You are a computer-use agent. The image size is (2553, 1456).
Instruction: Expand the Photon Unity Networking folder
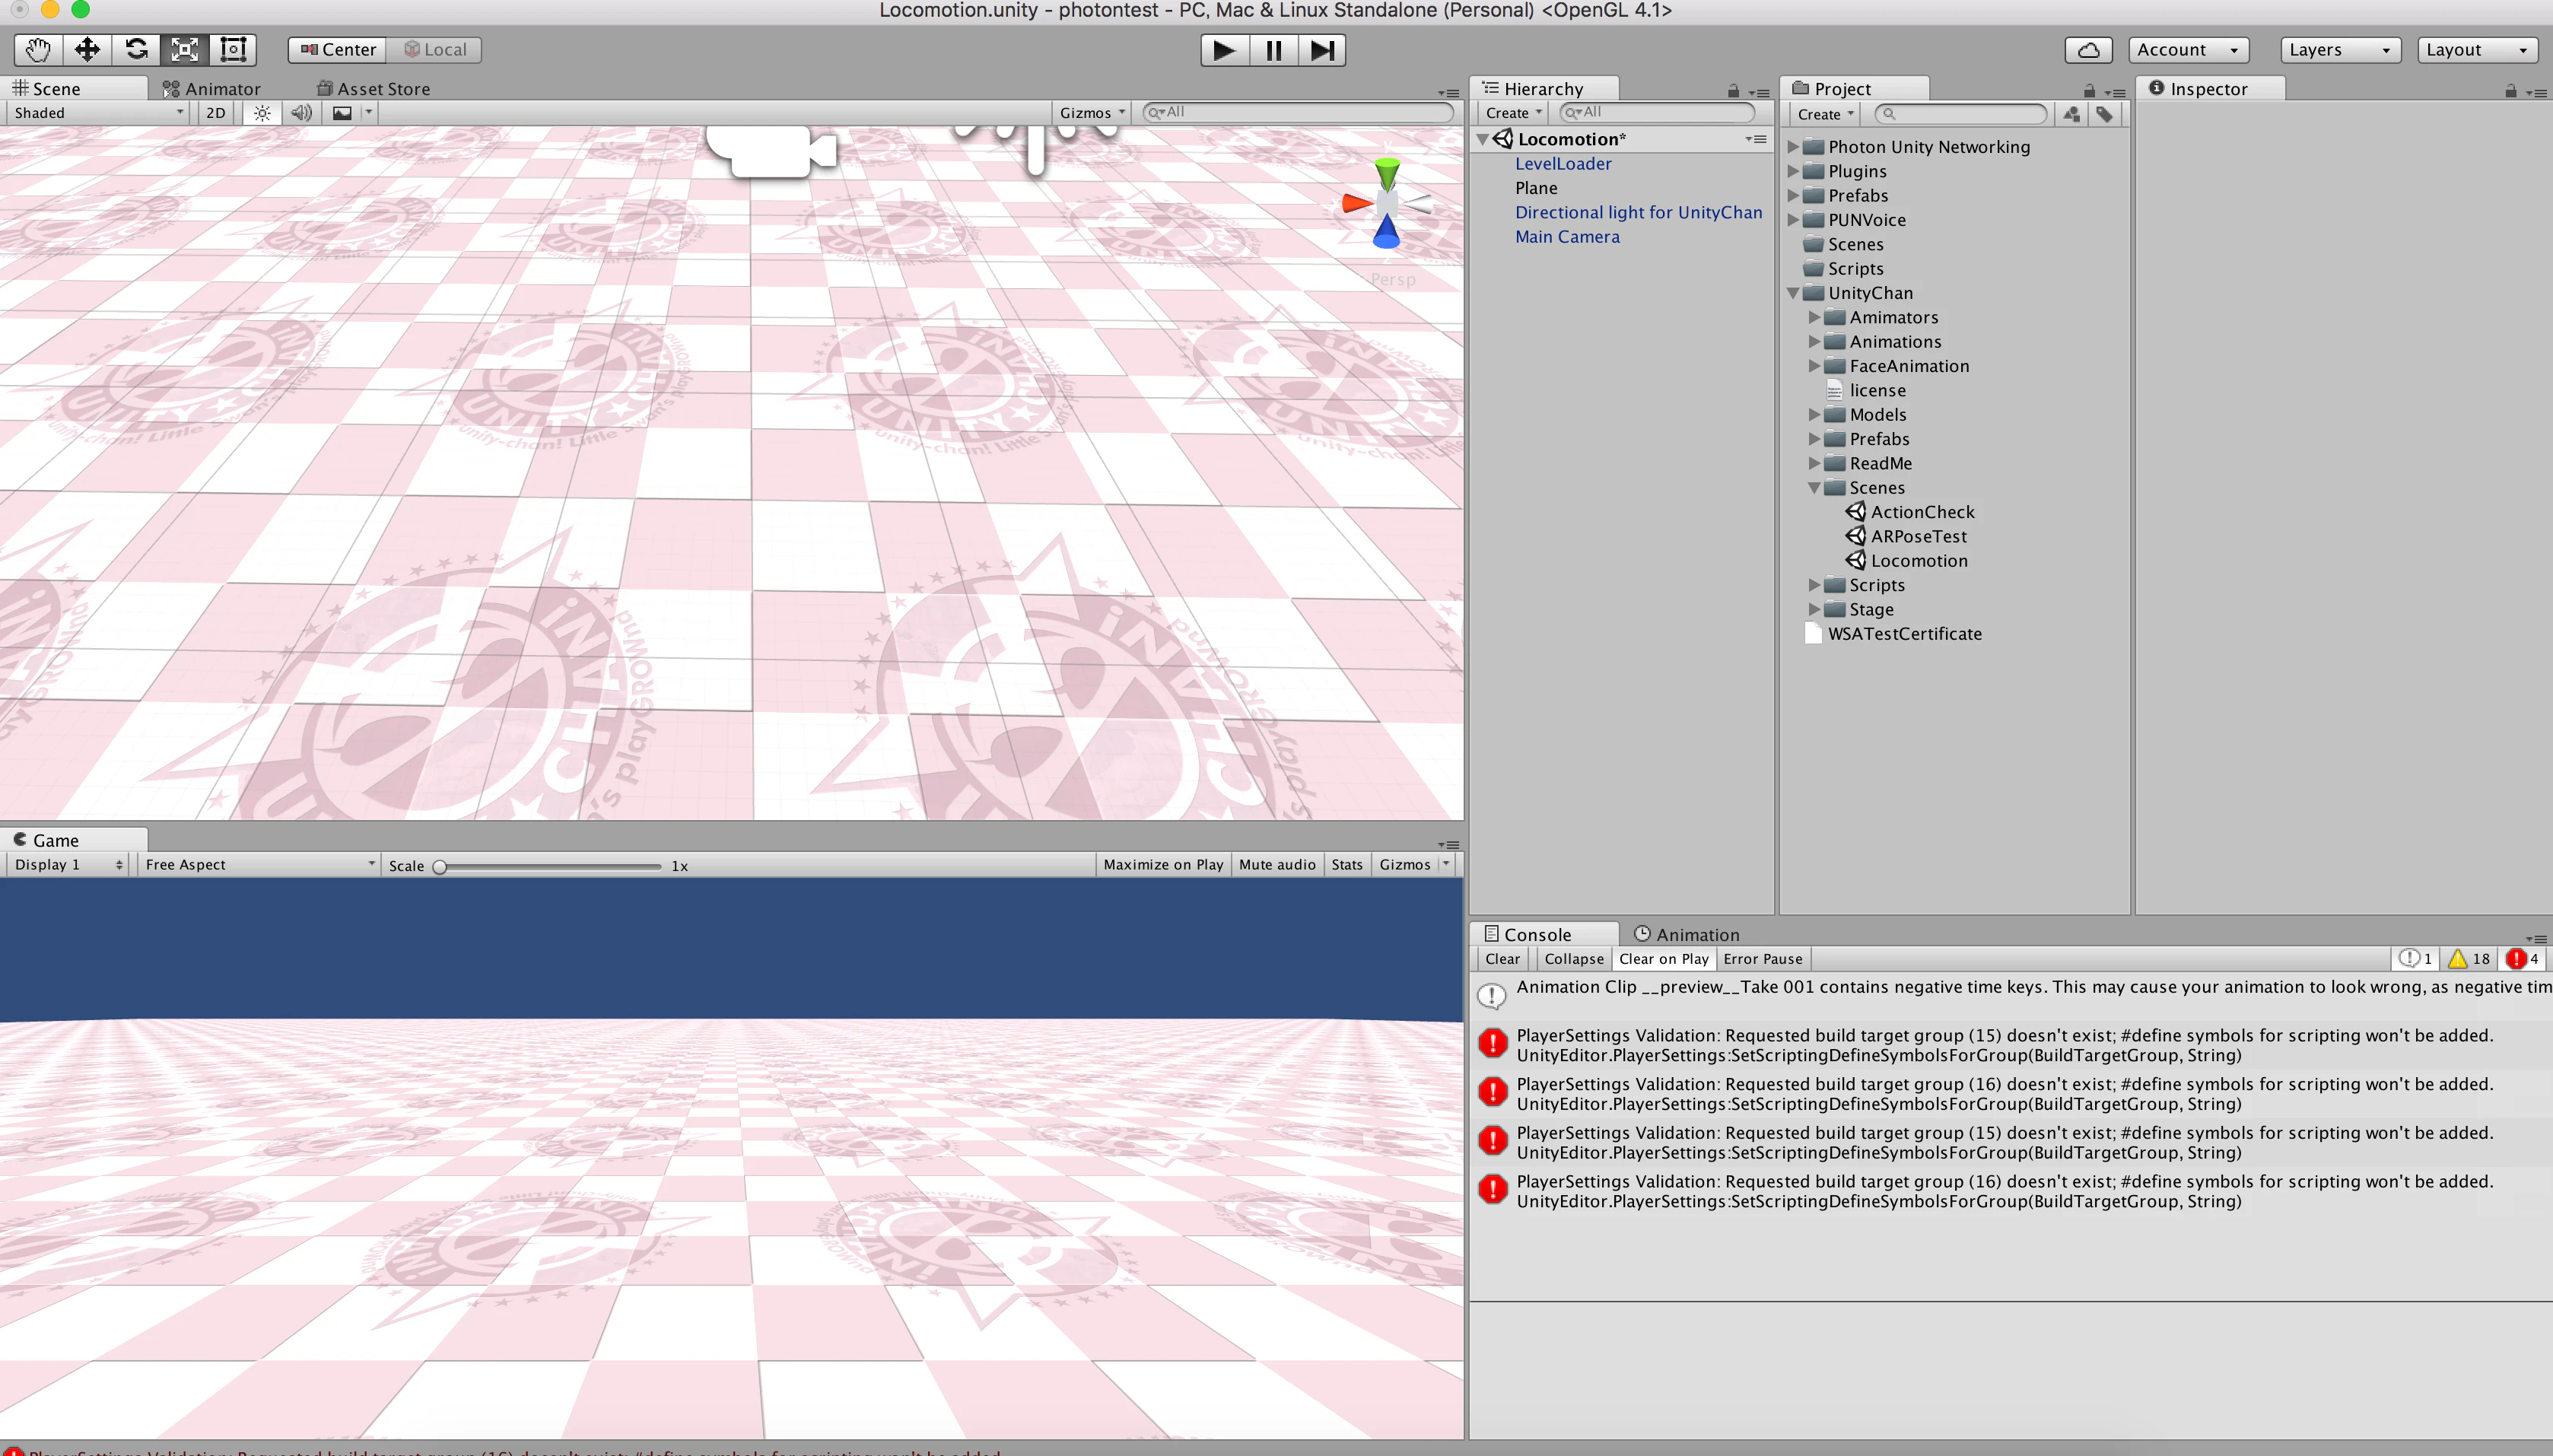(1793, 147)
